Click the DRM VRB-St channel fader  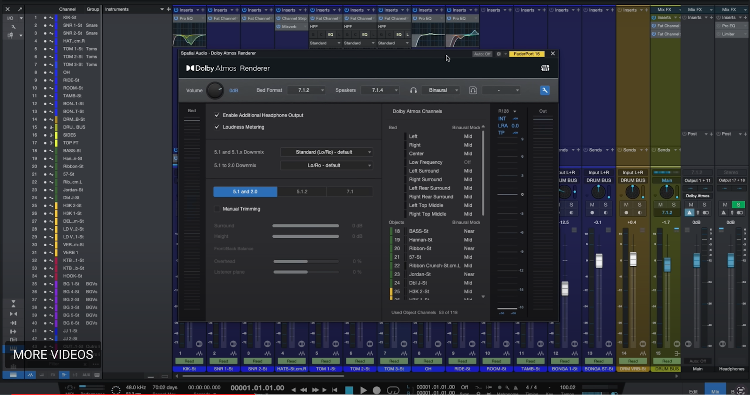click(x=633, y=259)
